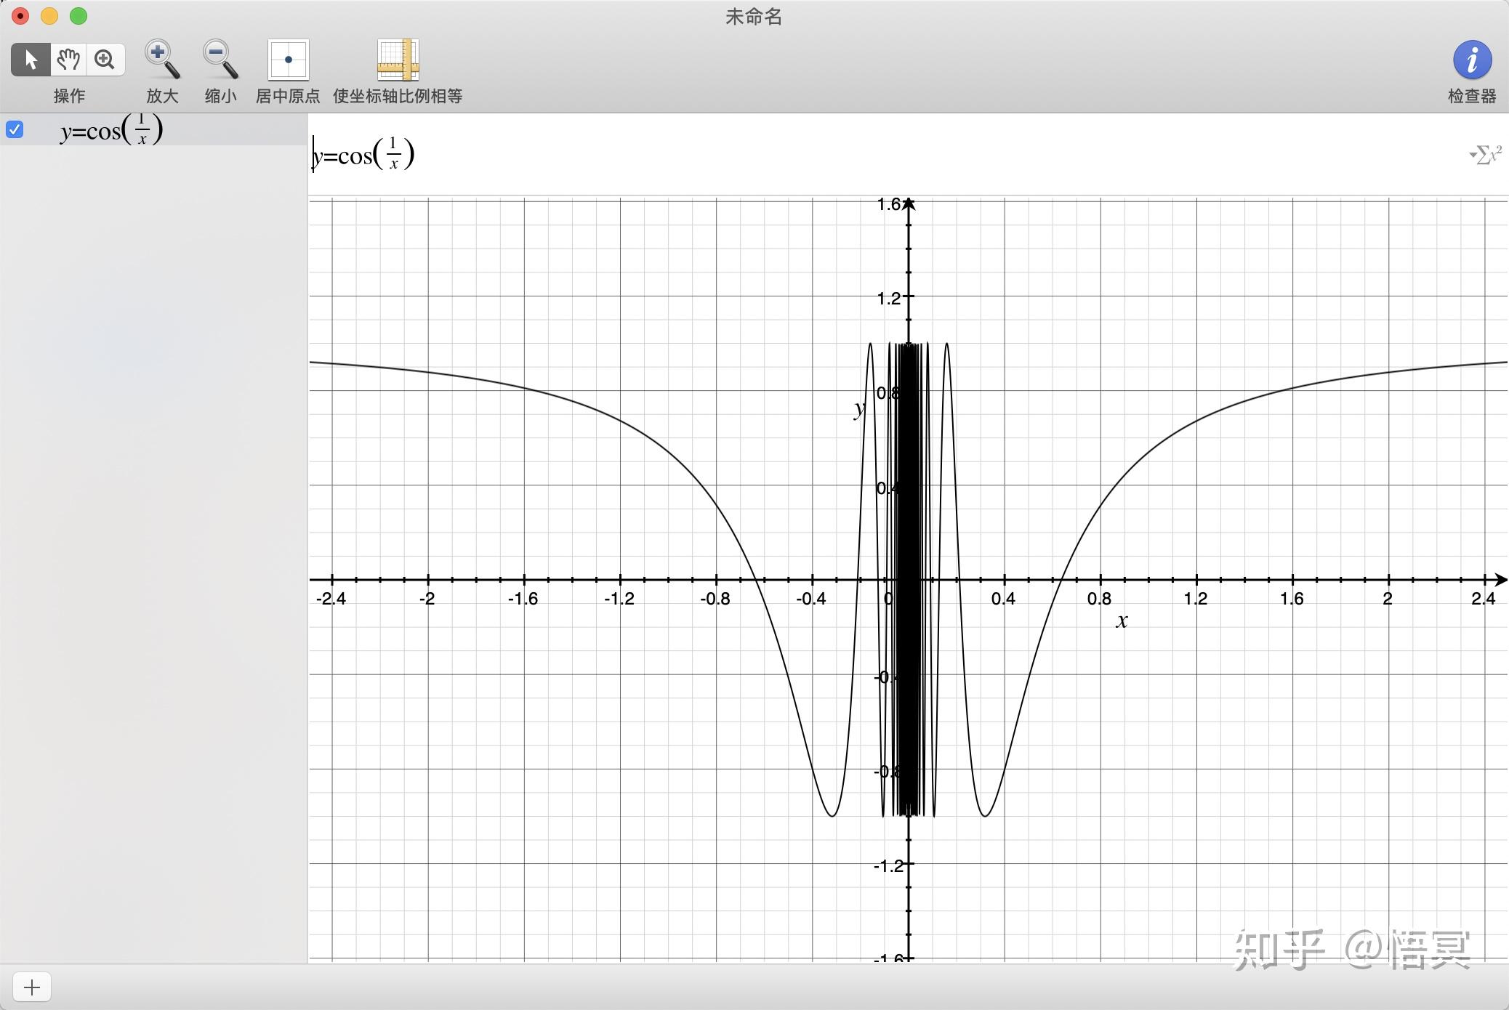
Task: Uncheck the y=cos(1/x) equation checkbox
Action: point(15,130)
